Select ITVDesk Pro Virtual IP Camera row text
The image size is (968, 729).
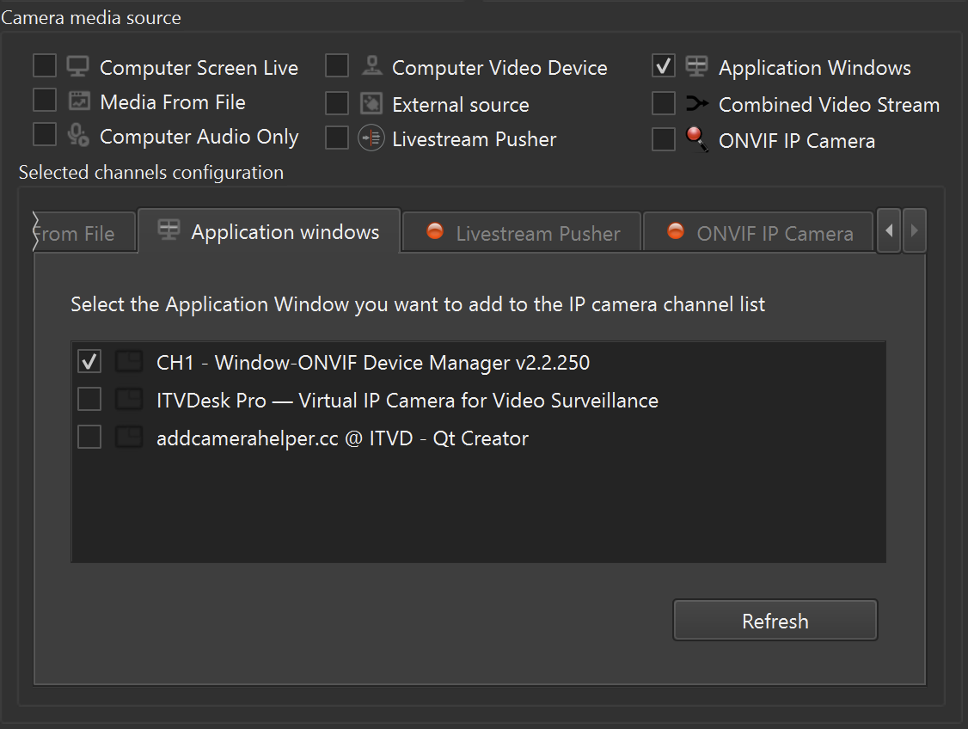point(407,400)
